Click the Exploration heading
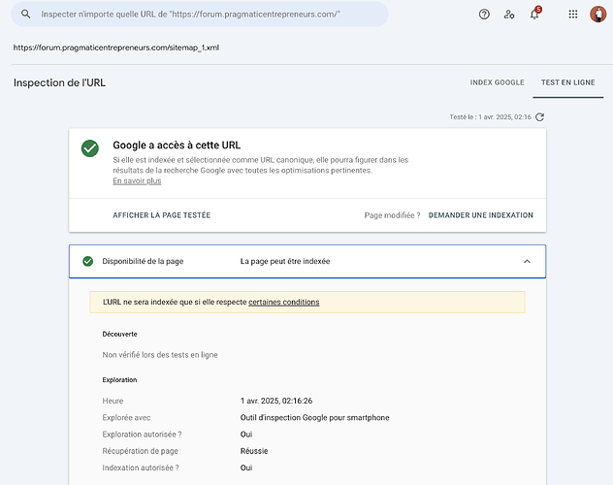Viewport: 613px width, 485px height. (x=119, y=380)
